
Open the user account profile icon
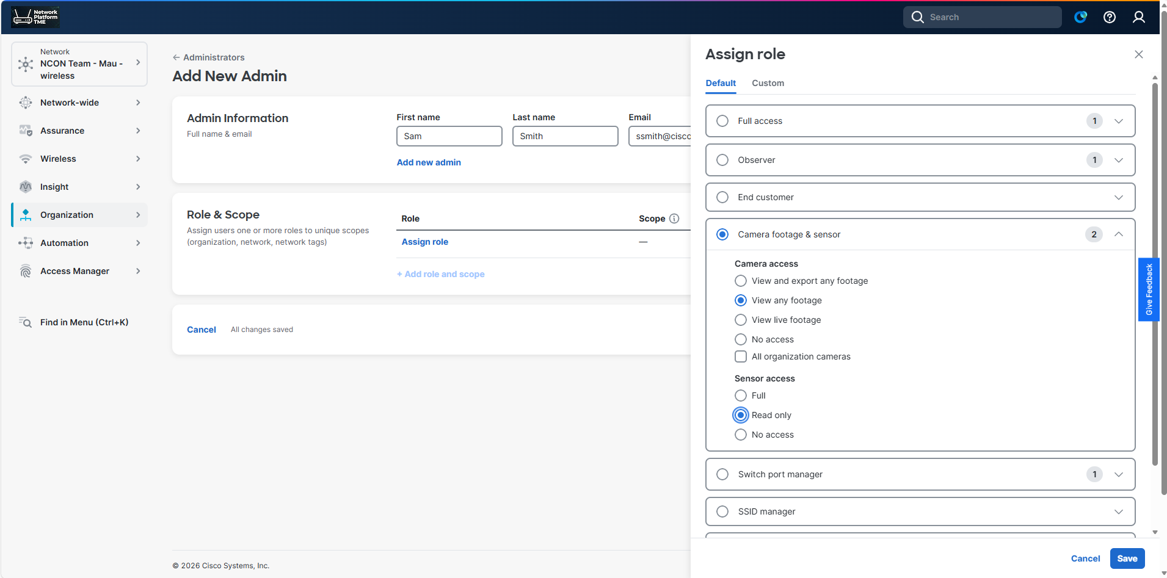pyautogui.click(x=1138, y=17)
